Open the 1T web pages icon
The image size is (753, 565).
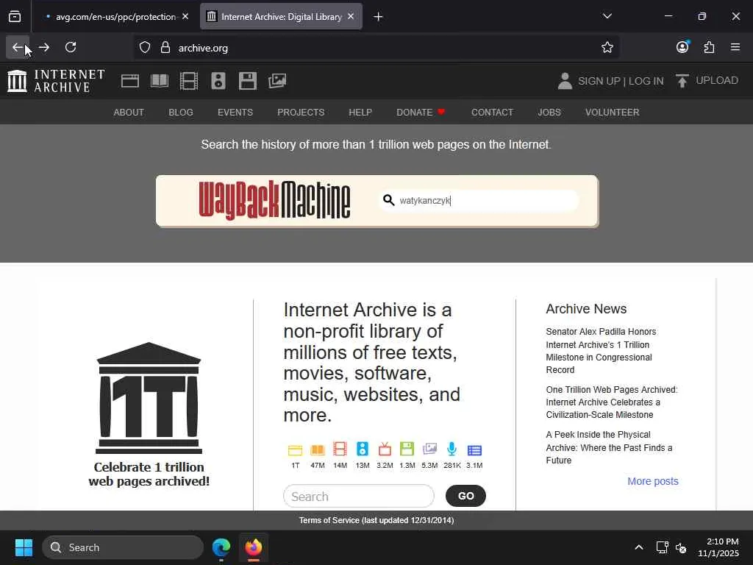click(295, 455)
